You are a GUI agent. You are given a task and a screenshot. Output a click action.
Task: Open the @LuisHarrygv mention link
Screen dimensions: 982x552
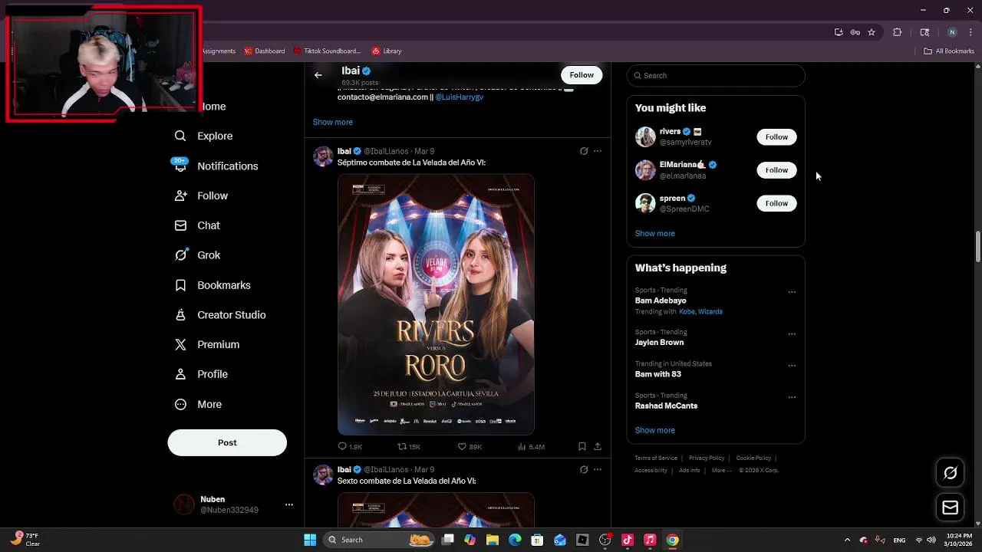[459, 97]
